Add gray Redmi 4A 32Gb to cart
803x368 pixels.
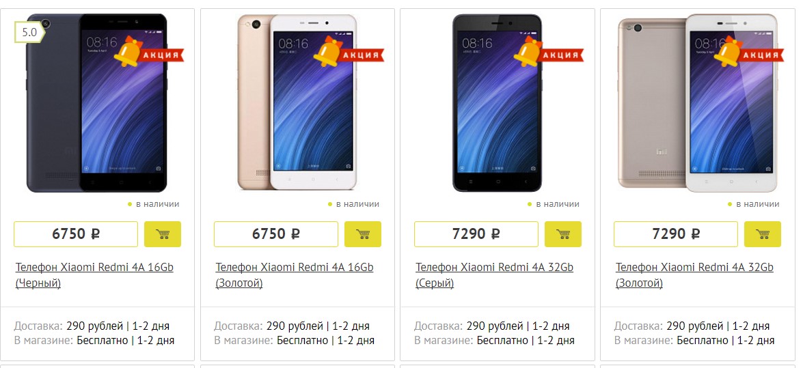[x=563, y=234]
